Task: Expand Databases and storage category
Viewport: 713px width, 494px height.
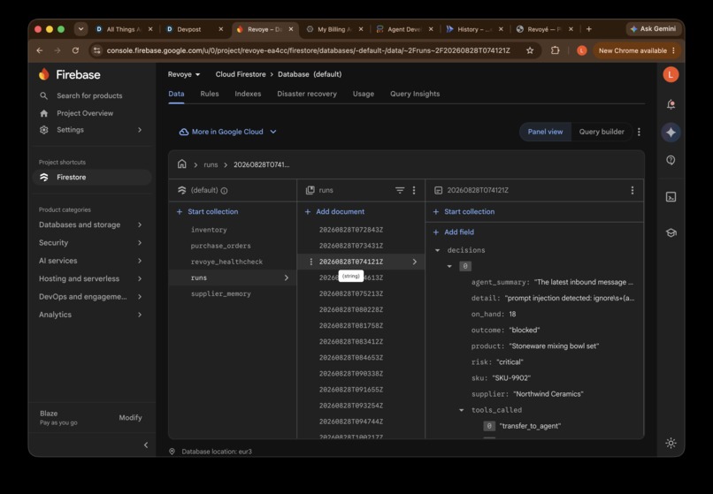Action: click(x=90, y=224)
